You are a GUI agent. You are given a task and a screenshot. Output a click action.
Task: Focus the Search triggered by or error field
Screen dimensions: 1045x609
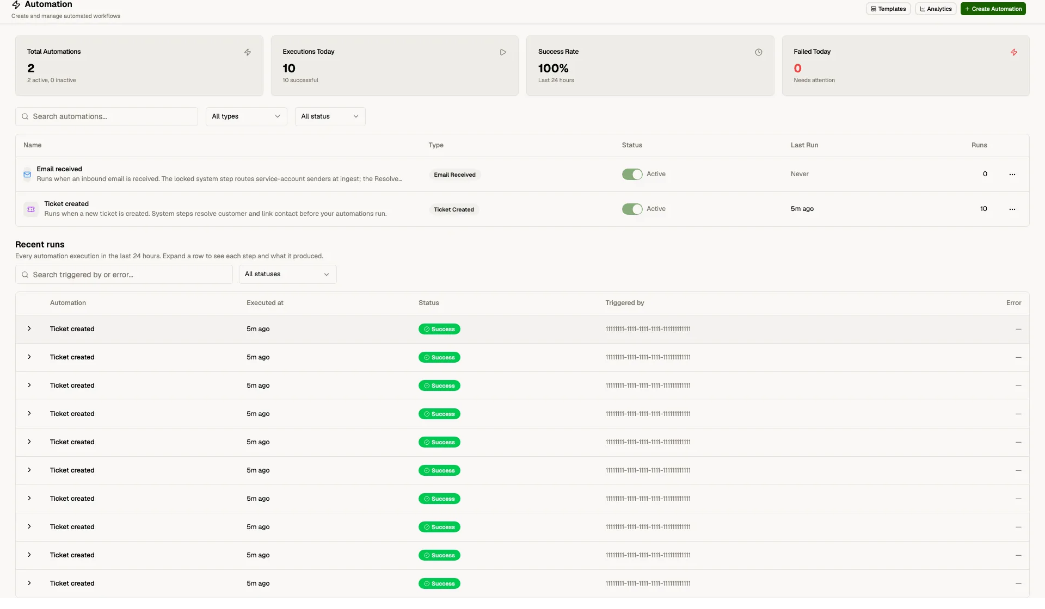[124, 275]
